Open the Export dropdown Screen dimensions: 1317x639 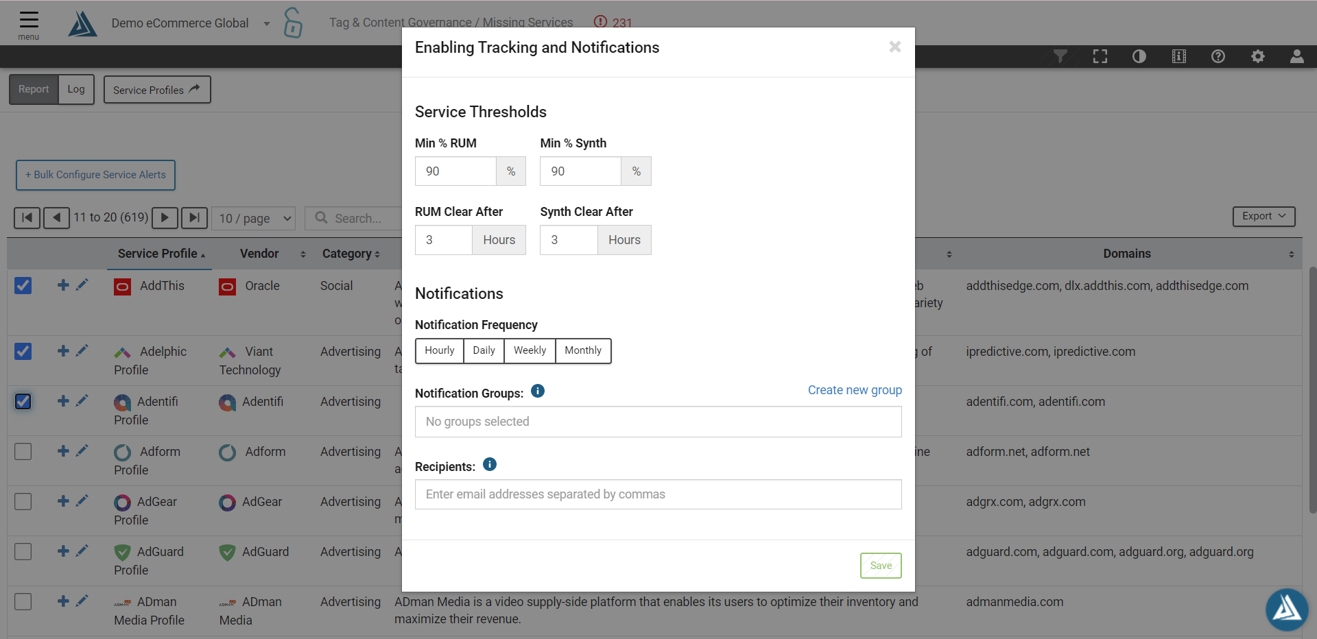[x=1263, y=216]
